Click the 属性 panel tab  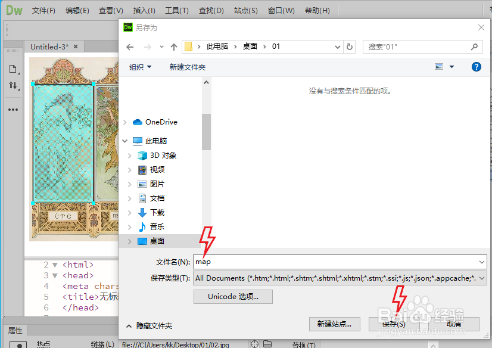(x=15, y=331)
